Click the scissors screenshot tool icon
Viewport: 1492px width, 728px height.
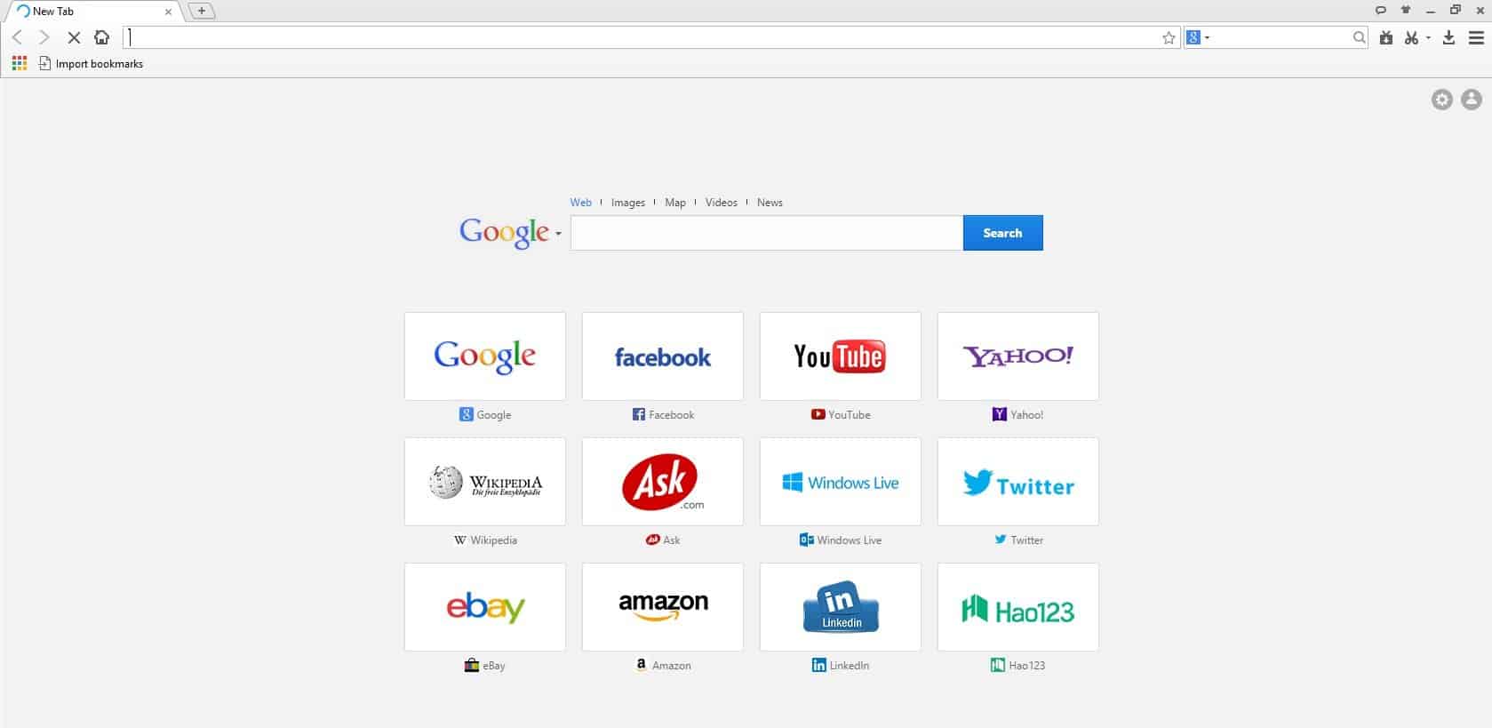pos(1411,37)
